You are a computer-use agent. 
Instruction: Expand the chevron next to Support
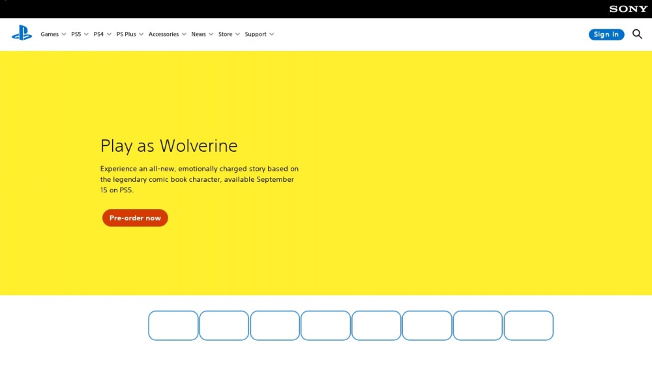pyautogui.click(x=271, y=35)
